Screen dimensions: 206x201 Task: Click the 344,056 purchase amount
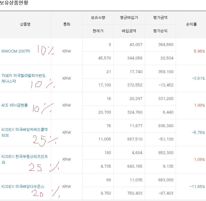point(135,58)
